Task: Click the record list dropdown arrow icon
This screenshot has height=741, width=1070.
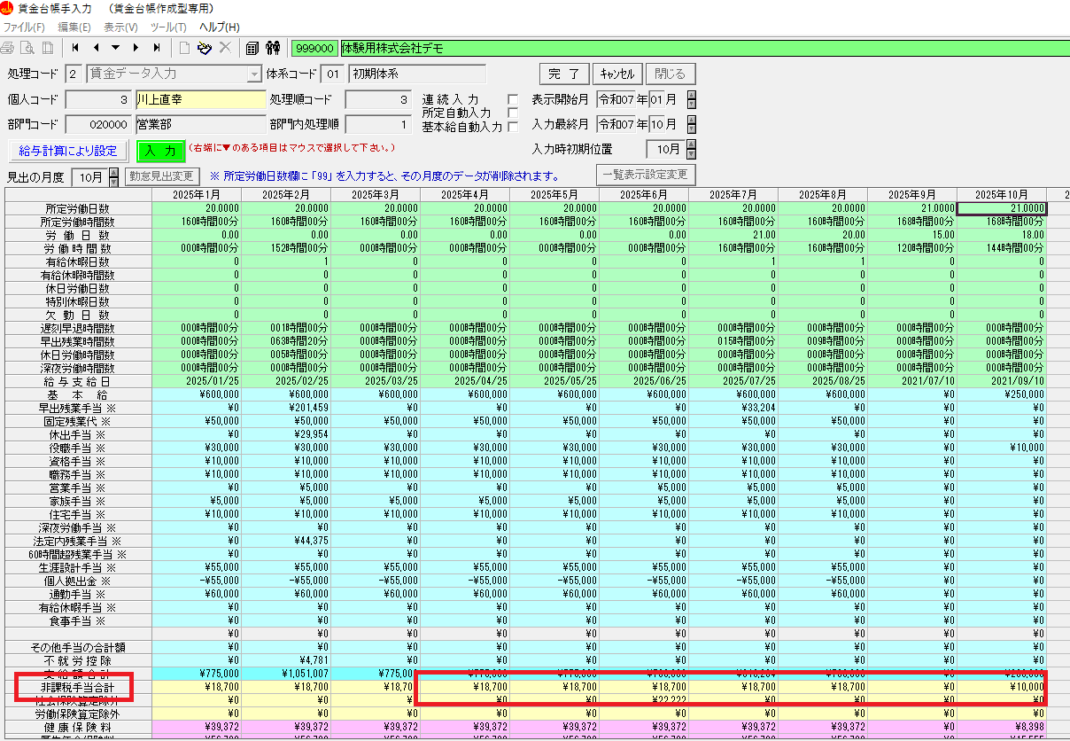Action: click(x=116, y=48)
